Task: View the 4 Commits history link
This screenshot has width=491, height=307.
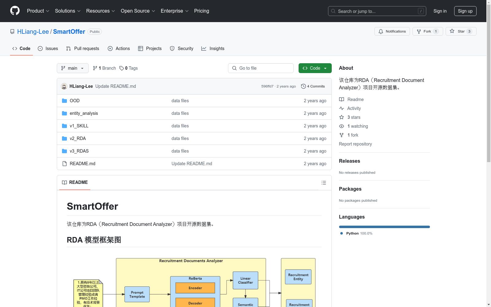Action: click(313, 86)
